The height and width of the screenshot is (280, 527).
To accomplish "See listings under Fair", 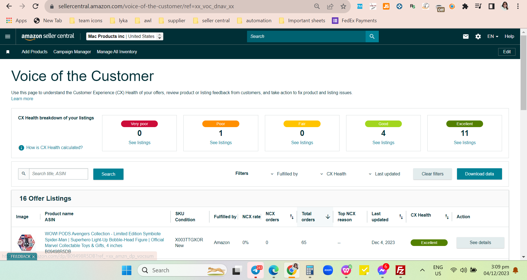I will point(302,143).
